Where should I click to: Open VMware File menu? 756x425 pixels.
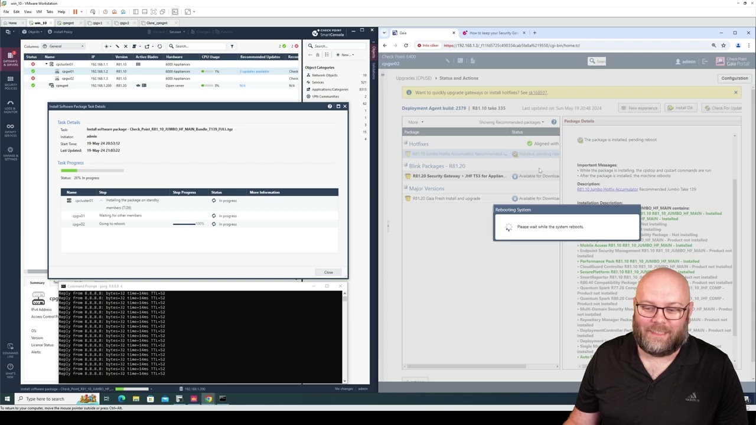(6, 12)
